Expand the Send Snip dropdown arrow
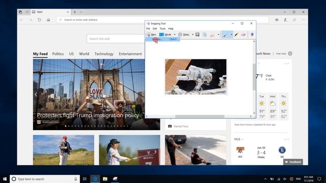The width and height of the screenshot is (326, 183). (x=219, y=35)
